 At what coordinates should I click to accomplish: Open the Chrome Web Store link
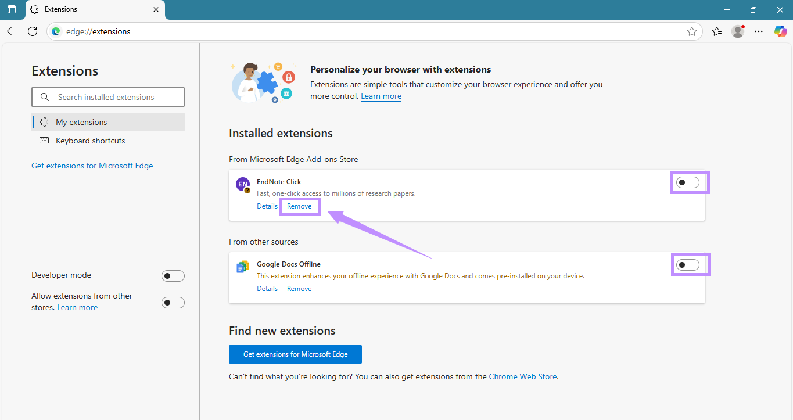click(523, 376)
